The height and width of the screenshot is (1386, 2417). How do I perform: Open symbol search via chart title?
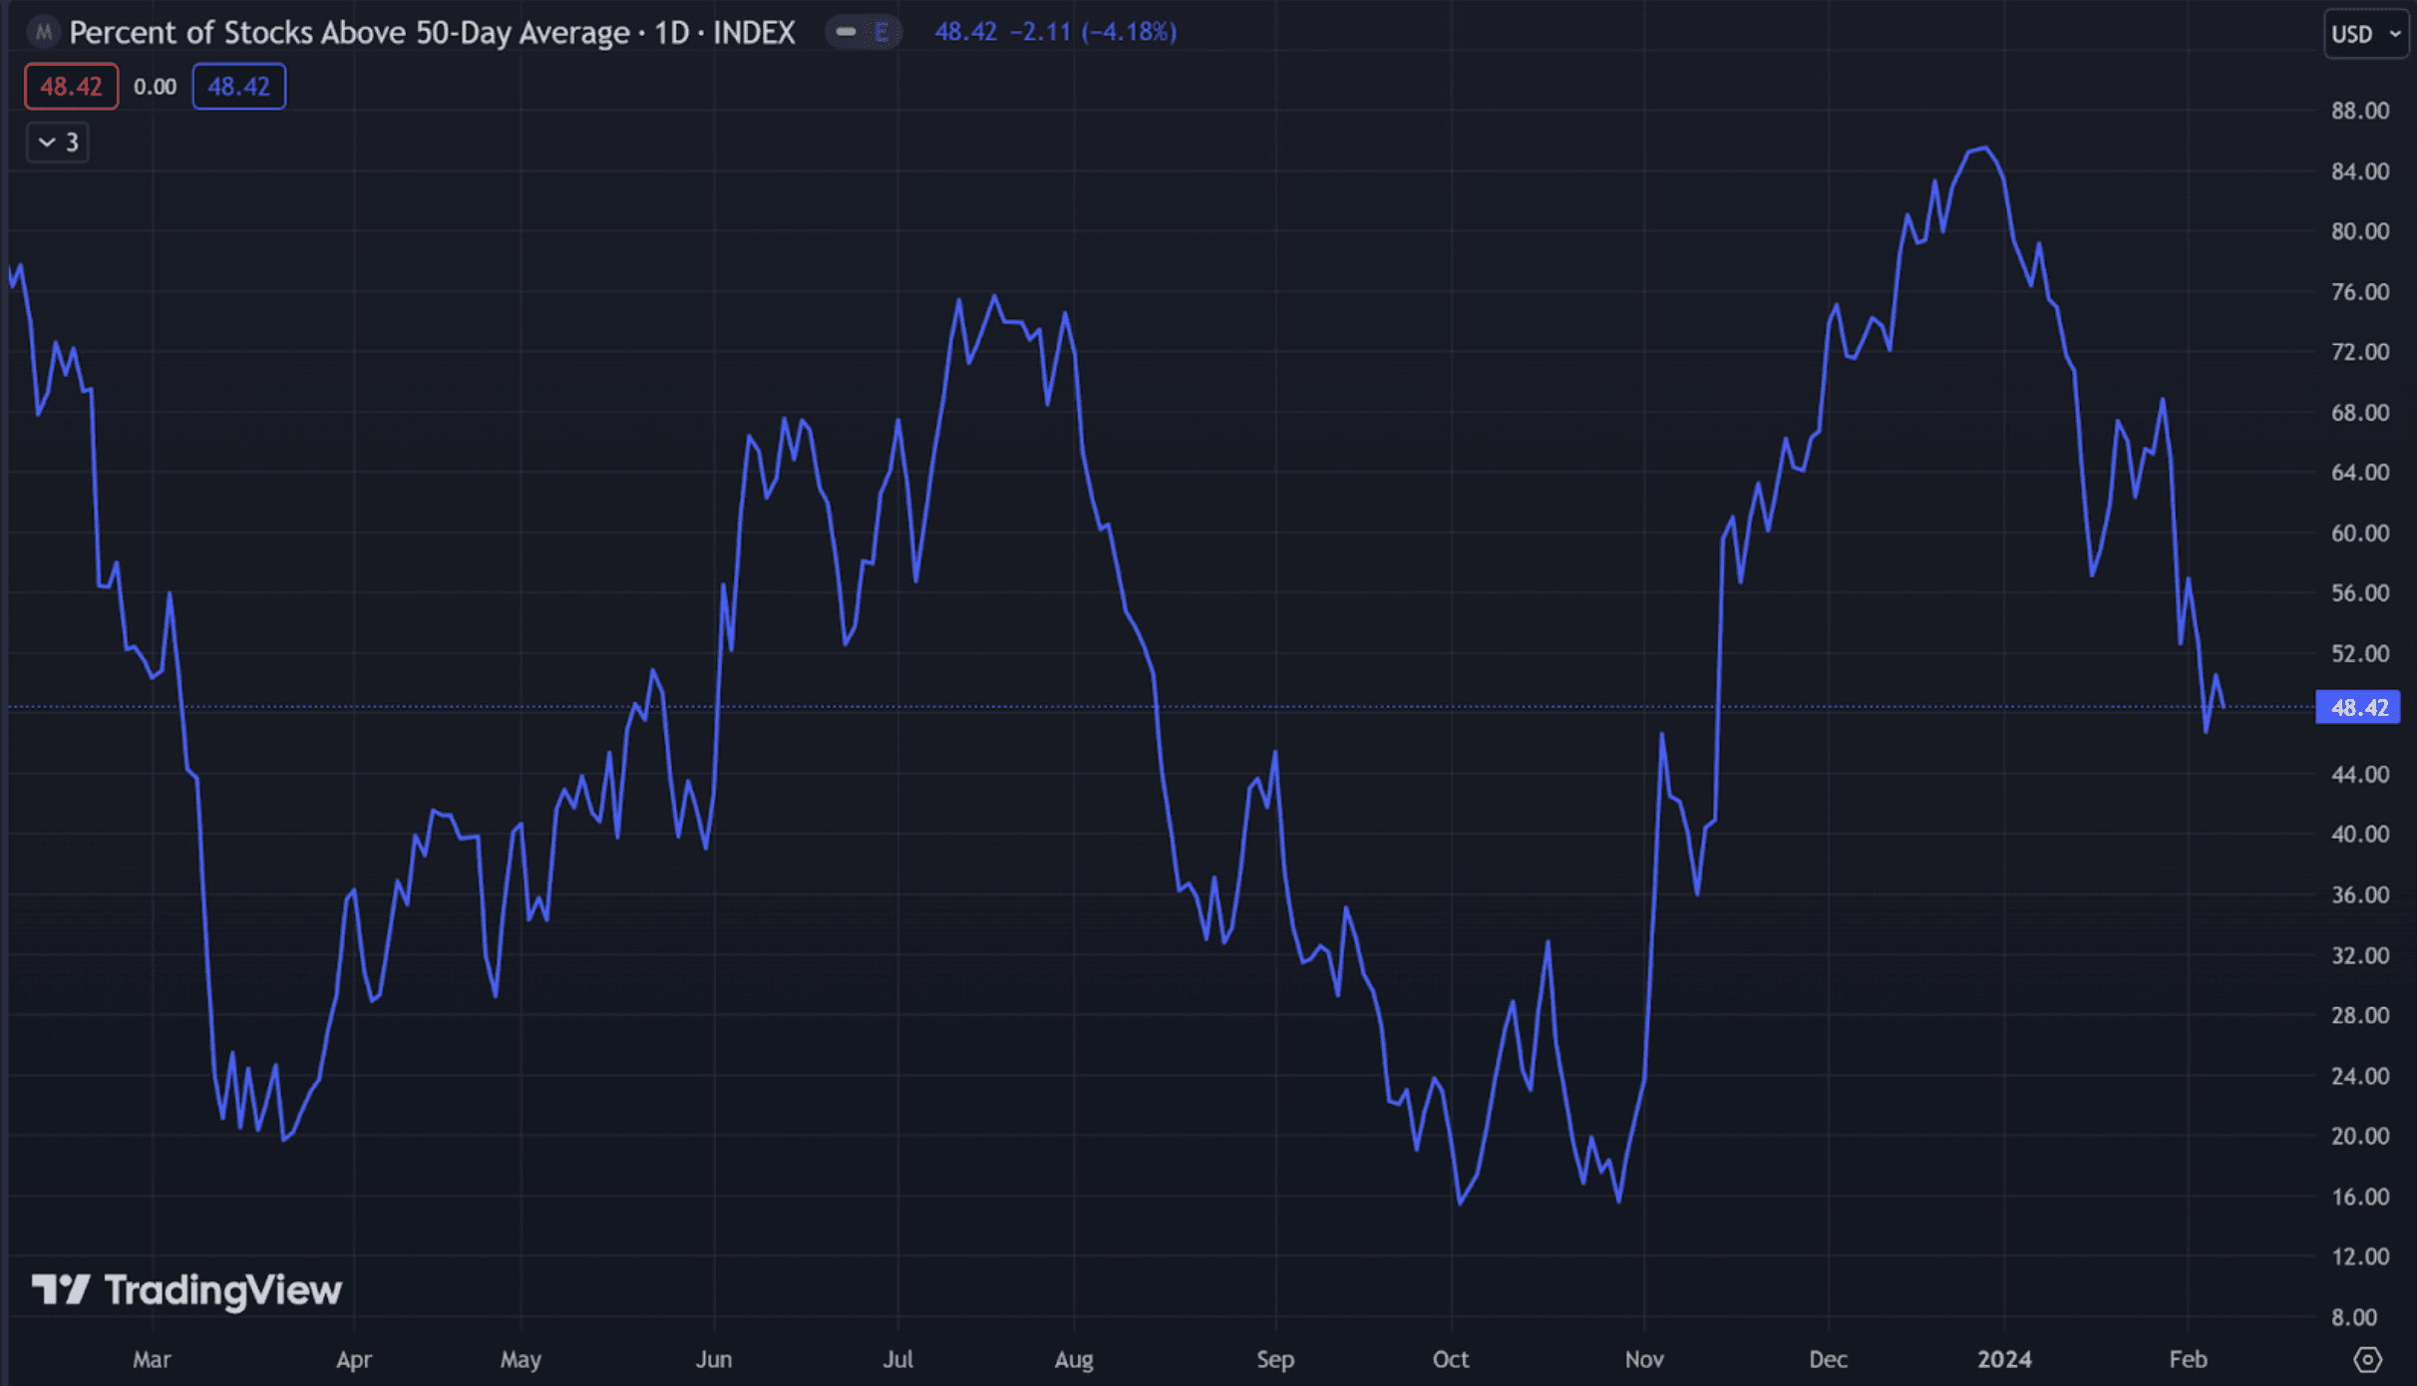(431, 33)
